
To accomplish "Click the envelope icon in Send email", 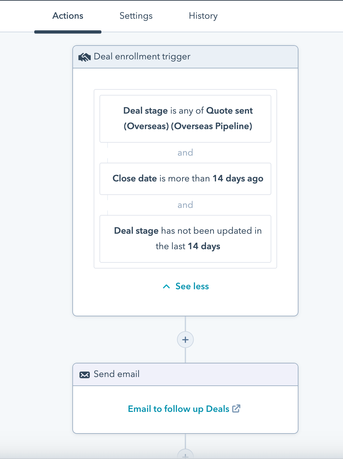I will [x=85, y=375].
